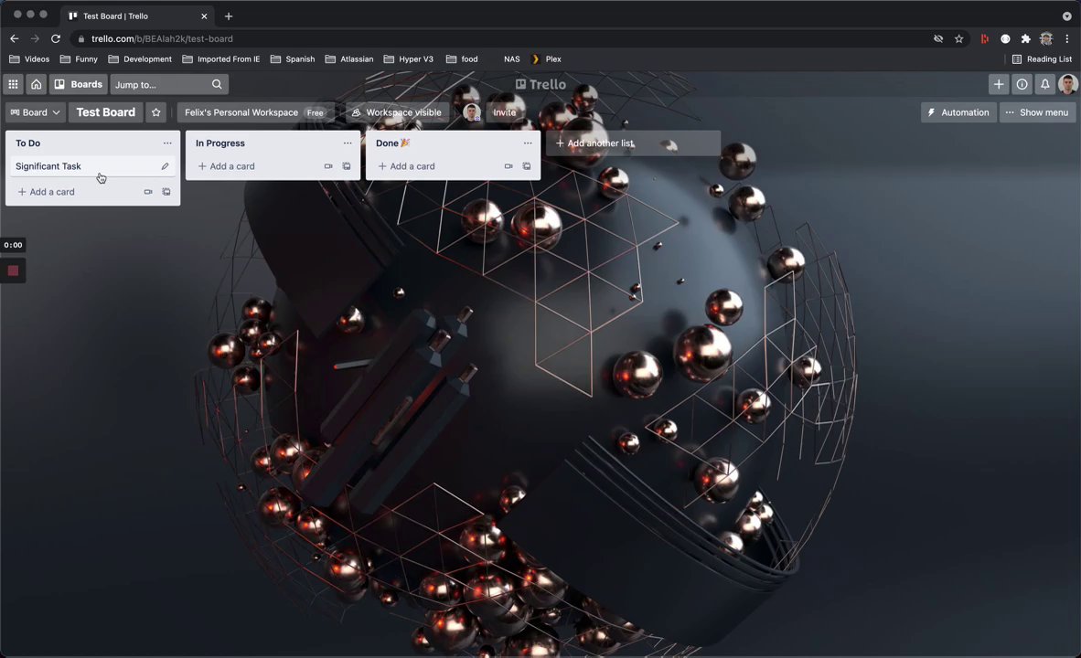Open food bookmark folder

[x=462, y=59]
